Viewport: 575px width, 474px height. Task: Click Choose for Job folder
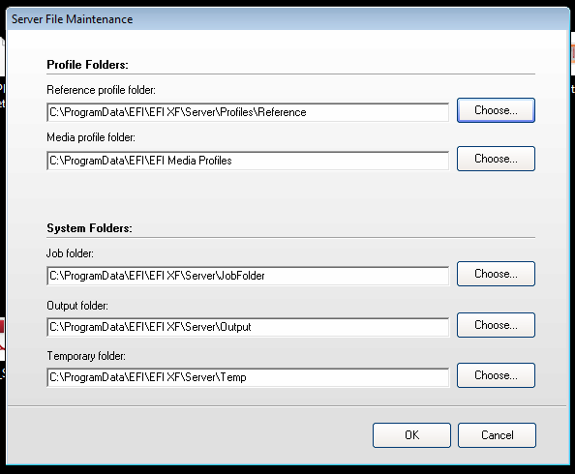[x=496, y=274]
